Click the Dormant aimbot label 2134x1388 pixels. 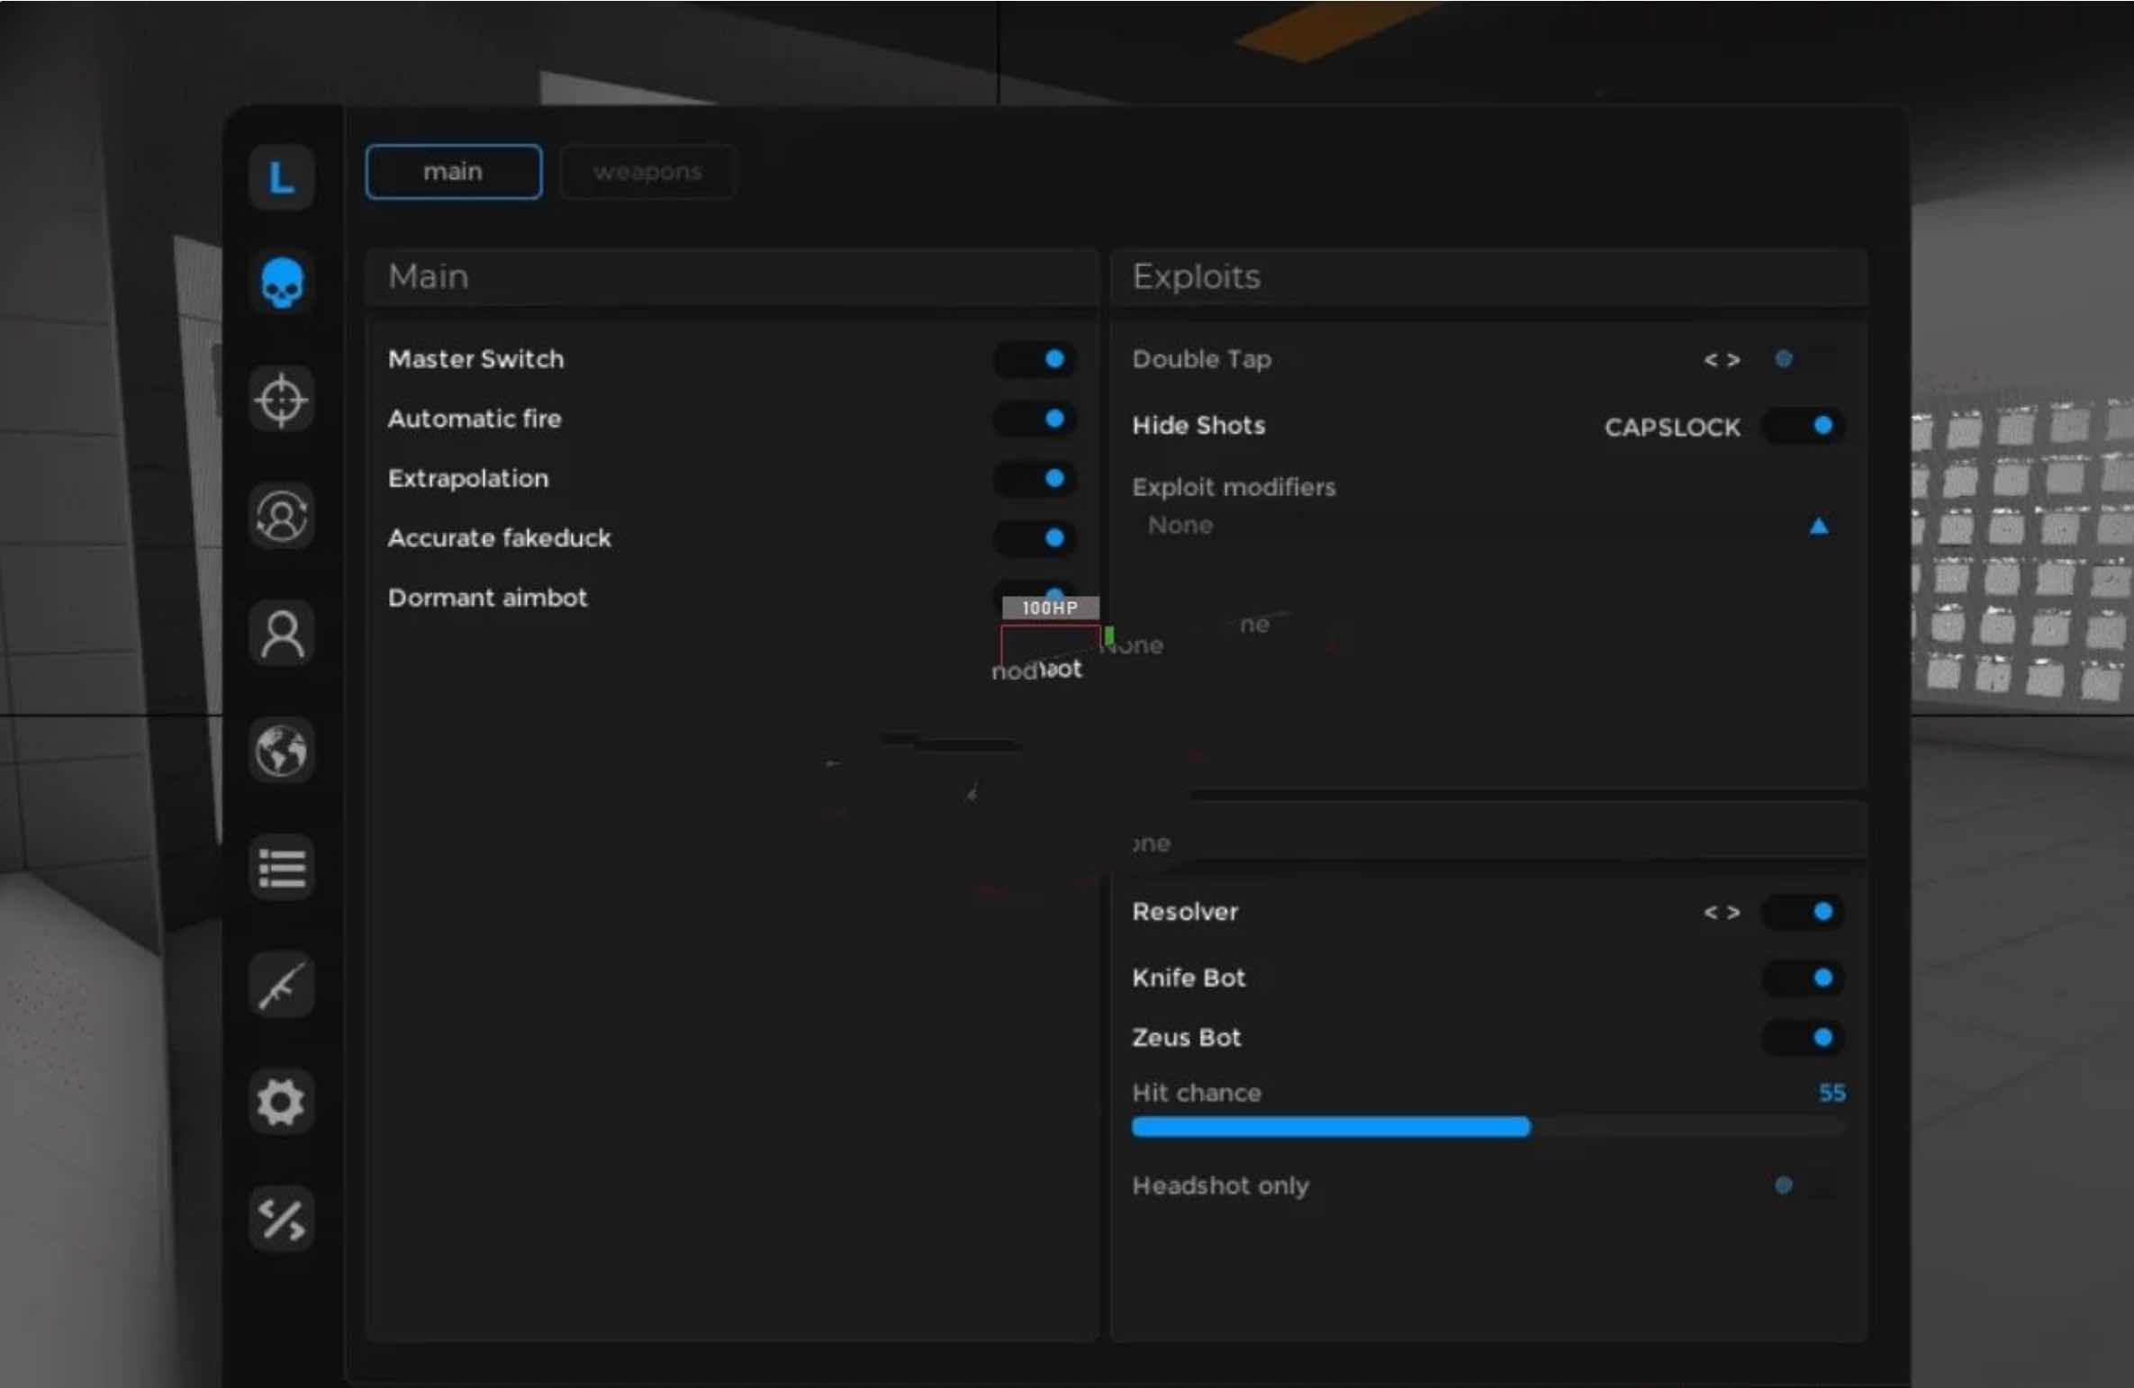click(487, 598)
